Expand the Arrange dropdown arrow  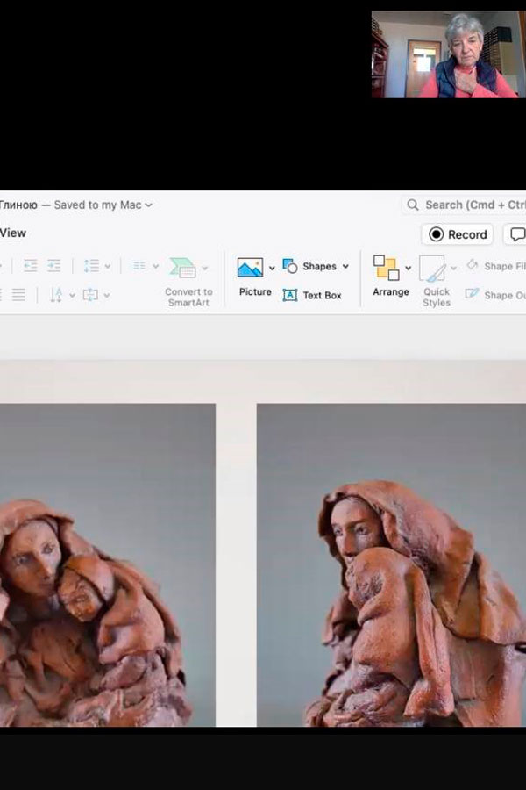pos(409,268)
